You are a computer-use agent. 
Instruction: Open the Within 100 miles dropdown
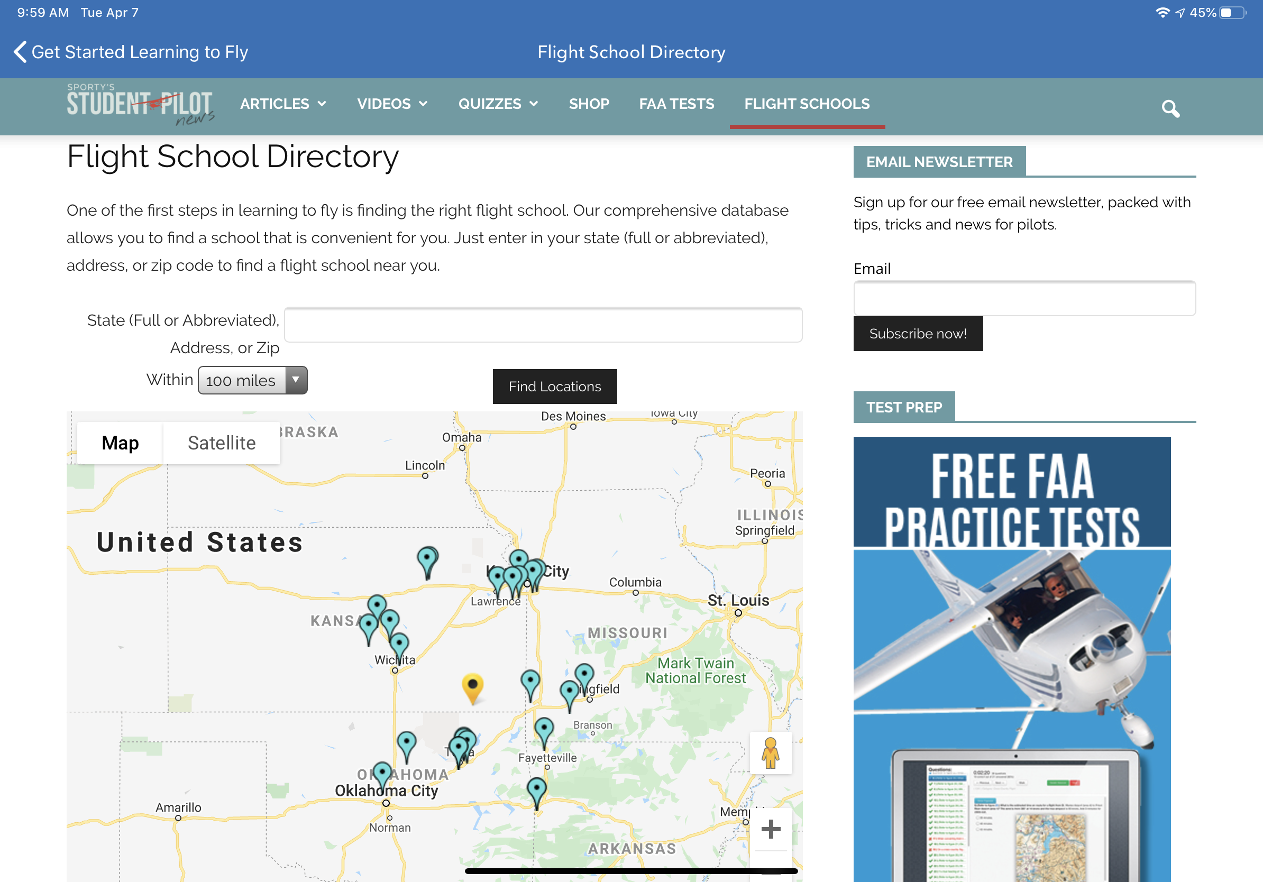pyautogui.click(x=252, y=380)
